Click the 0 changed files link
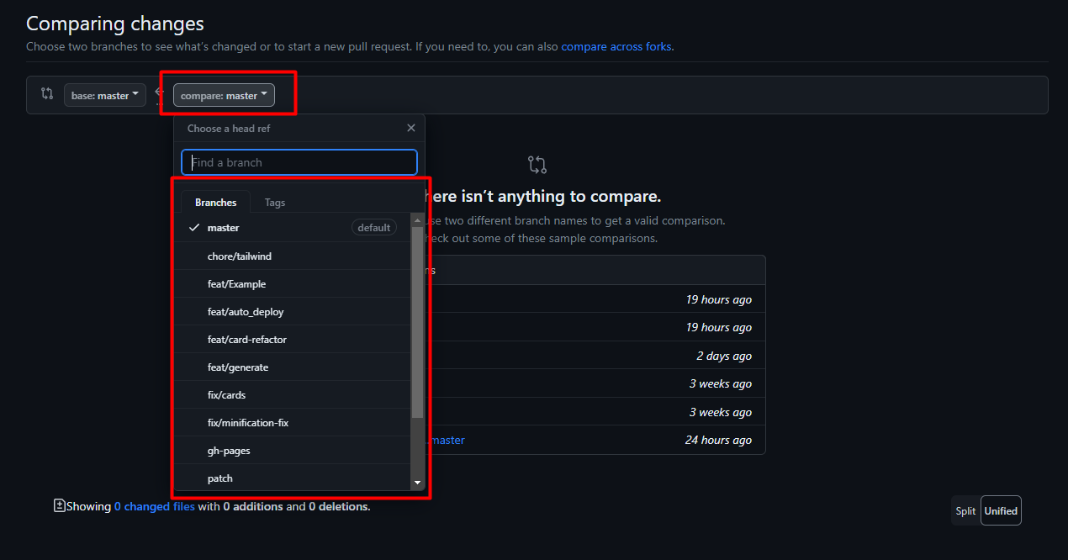 coord(154,506)
